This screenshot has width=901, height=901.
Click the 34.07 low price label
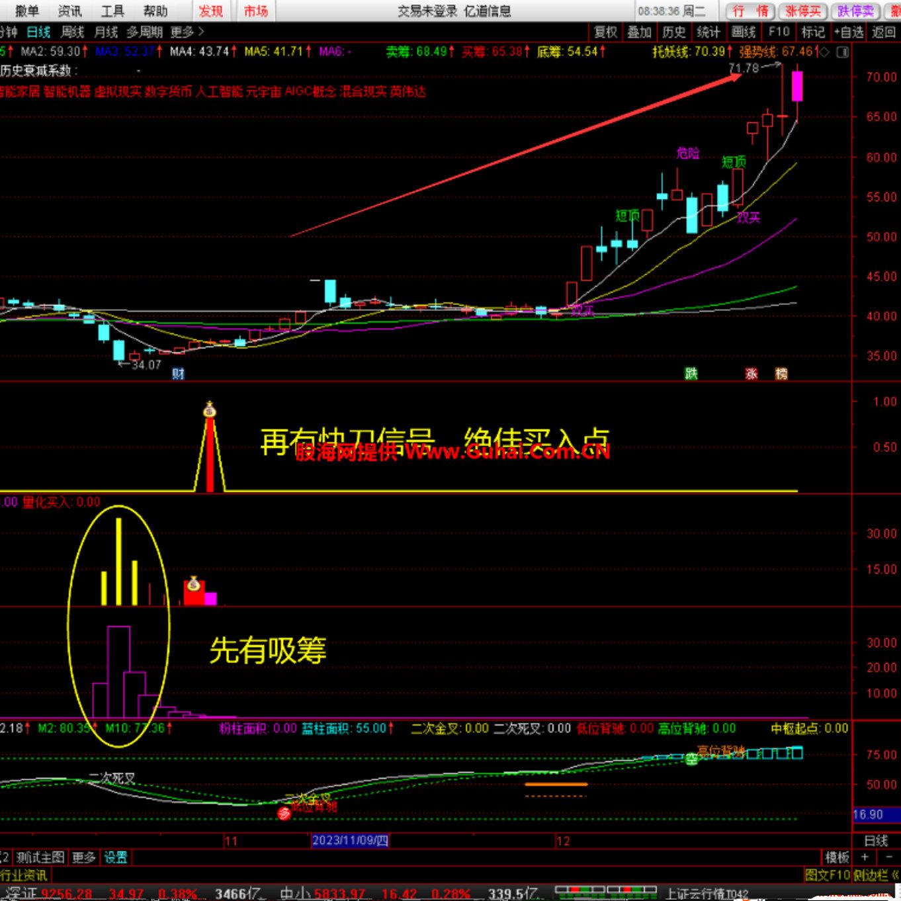point(146,365)
